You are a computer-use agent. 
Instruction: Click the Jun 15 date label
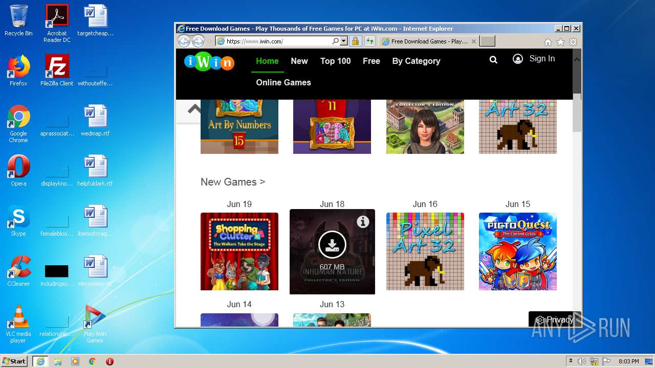518,204
